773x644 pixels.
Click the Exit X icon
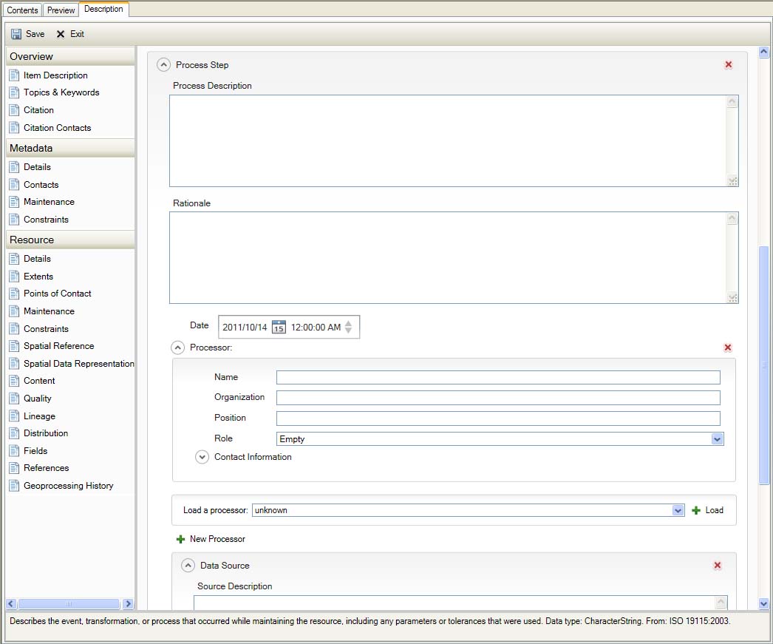point(61,34)
